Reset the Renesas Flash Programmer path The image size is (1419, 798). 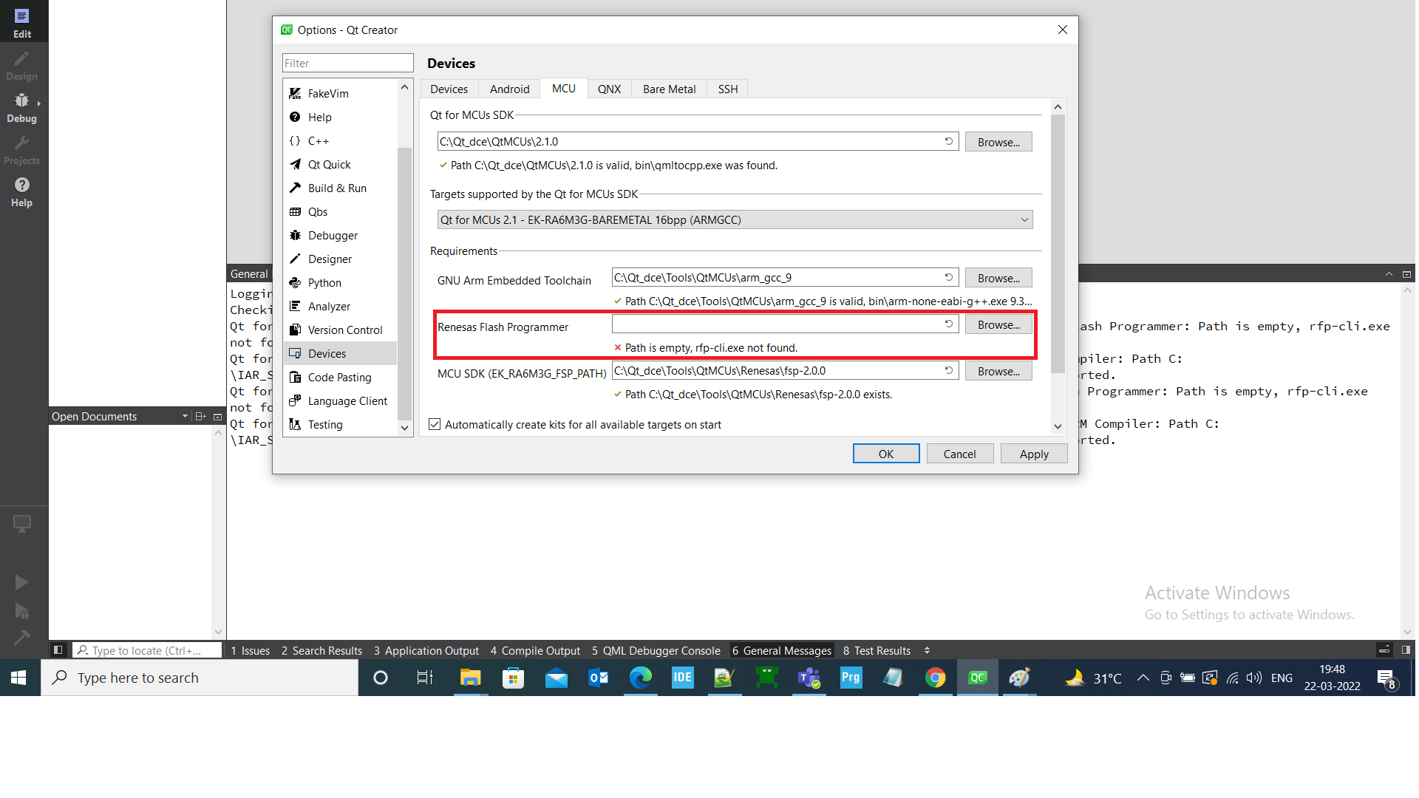click(x=949, y=324)
